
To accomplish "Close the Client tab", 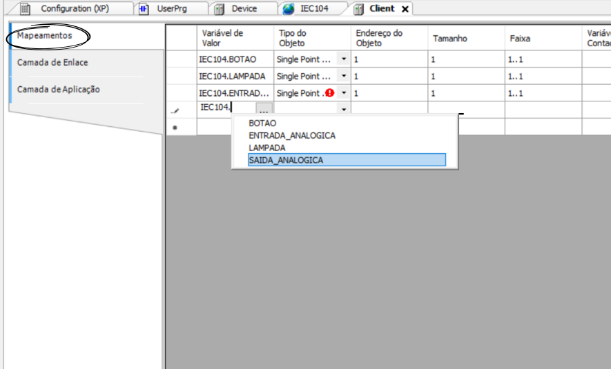I will pos(405,9).
